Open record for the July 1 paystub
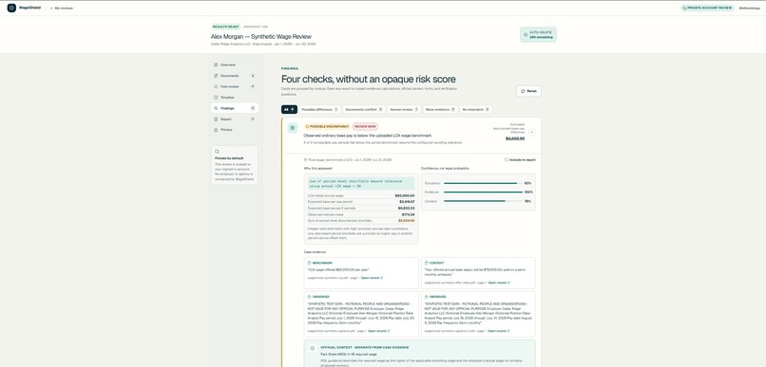The width and height of the screenshot is (766, 367). point(378,331)
